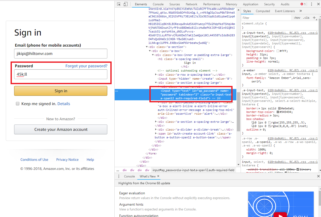Open color picker for background-color #fff swatch
The width and height of the screenshot is (321, 217).
pyautogui.click(x=278, y=51)
